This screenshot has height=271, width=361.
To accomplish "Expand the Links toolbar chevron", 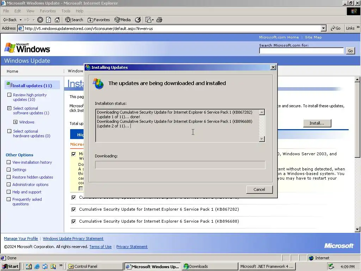I will tap(358, 27).
